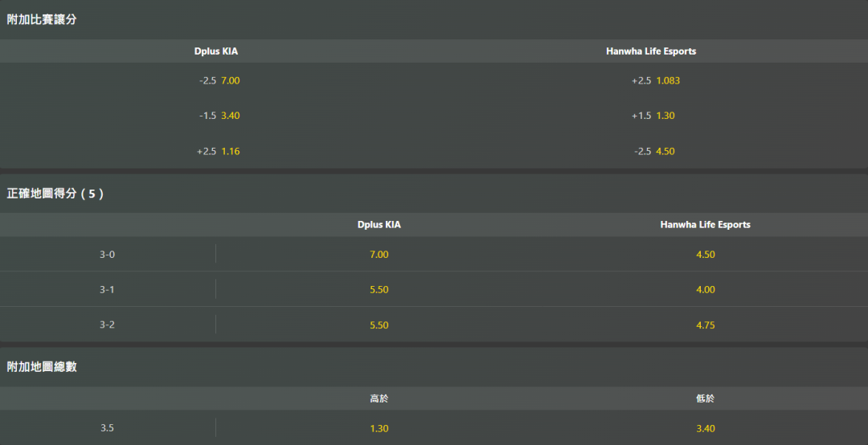Image resolution: width=868 pixels, height=445 pixels.
Task: Click the 3-0 score row label
Action: [108, 255]
